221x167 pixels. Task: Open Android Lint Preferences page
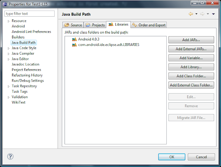pyautogui.click(x=31, y=31)
